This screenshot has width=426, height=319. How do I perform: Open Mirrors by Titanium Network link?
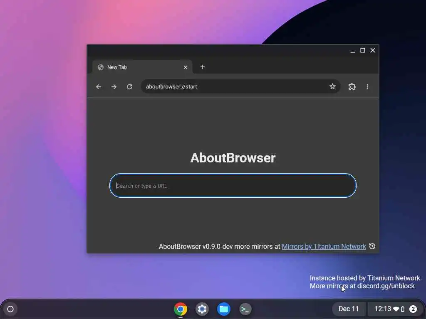324,246
